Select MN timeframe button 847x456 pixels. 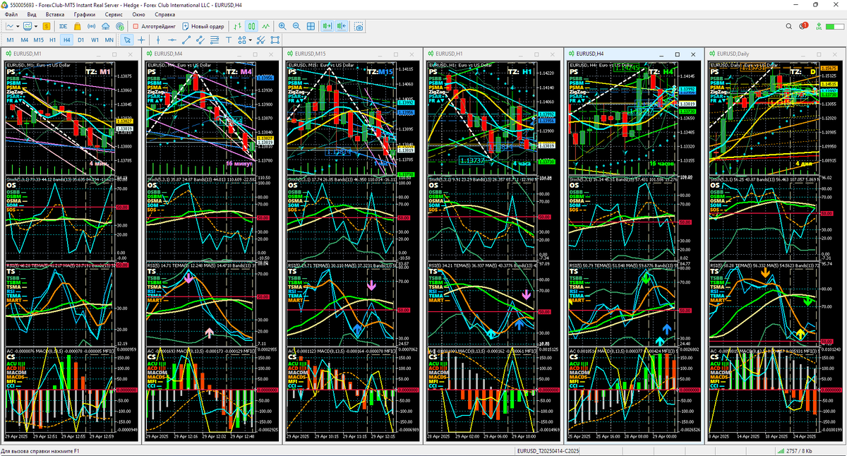pyautogui.click(x=109, y=40)
